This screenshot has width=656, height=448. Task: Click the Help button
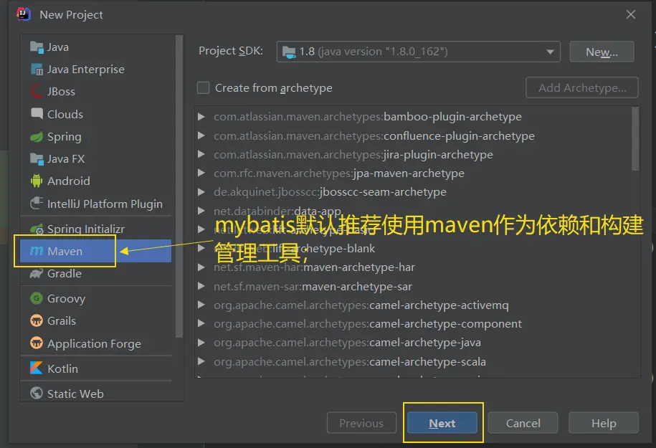604,423
